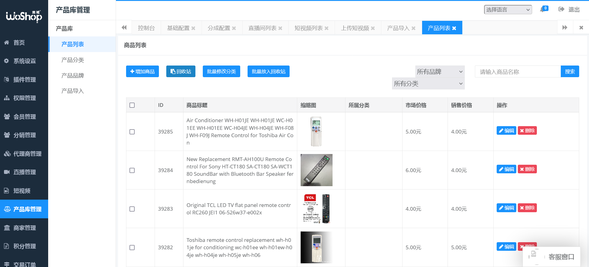This screenshot has width=589, height=267.
Task: Open 商家管理 bank icon in sidebar
Action: (x=6, y=228)
